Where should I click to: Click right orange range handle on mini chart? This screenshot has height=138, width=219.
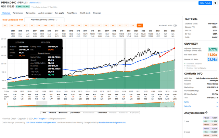coord(174,104)
